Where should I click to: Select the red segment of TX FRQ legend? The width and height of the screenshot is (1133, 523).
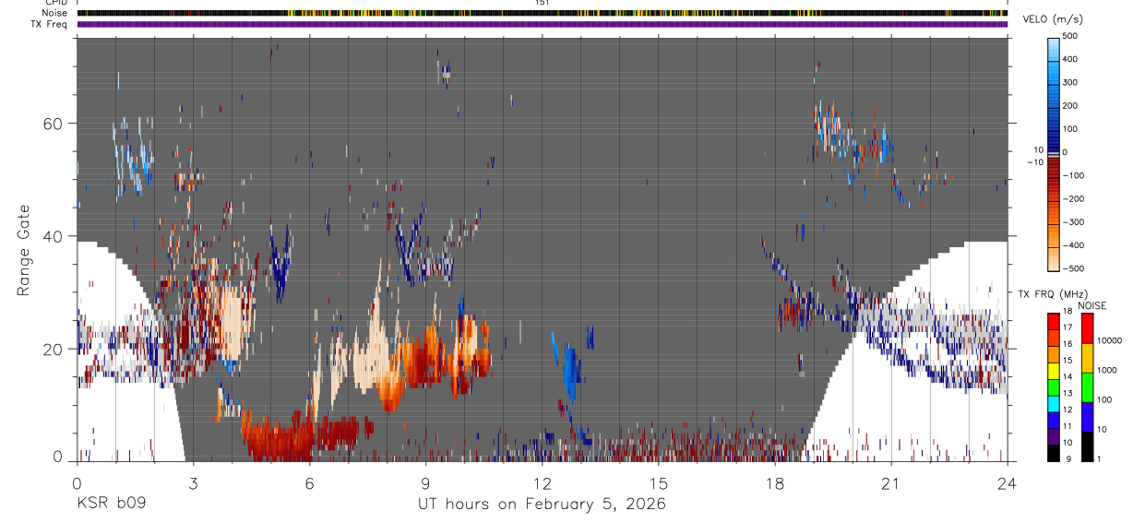(1053, 321)
